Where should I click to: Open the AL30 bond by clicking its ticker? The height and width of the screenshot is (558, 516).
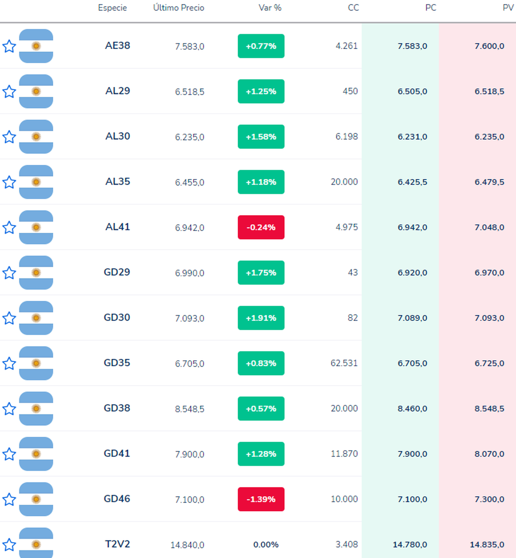pos(118,136)
